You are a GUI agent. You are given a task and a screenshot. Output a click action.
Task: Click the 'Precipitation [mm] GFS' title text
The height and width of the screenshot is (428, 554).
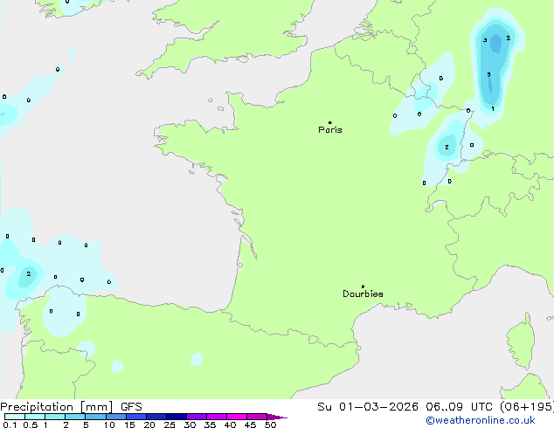[x=71, y=407]
